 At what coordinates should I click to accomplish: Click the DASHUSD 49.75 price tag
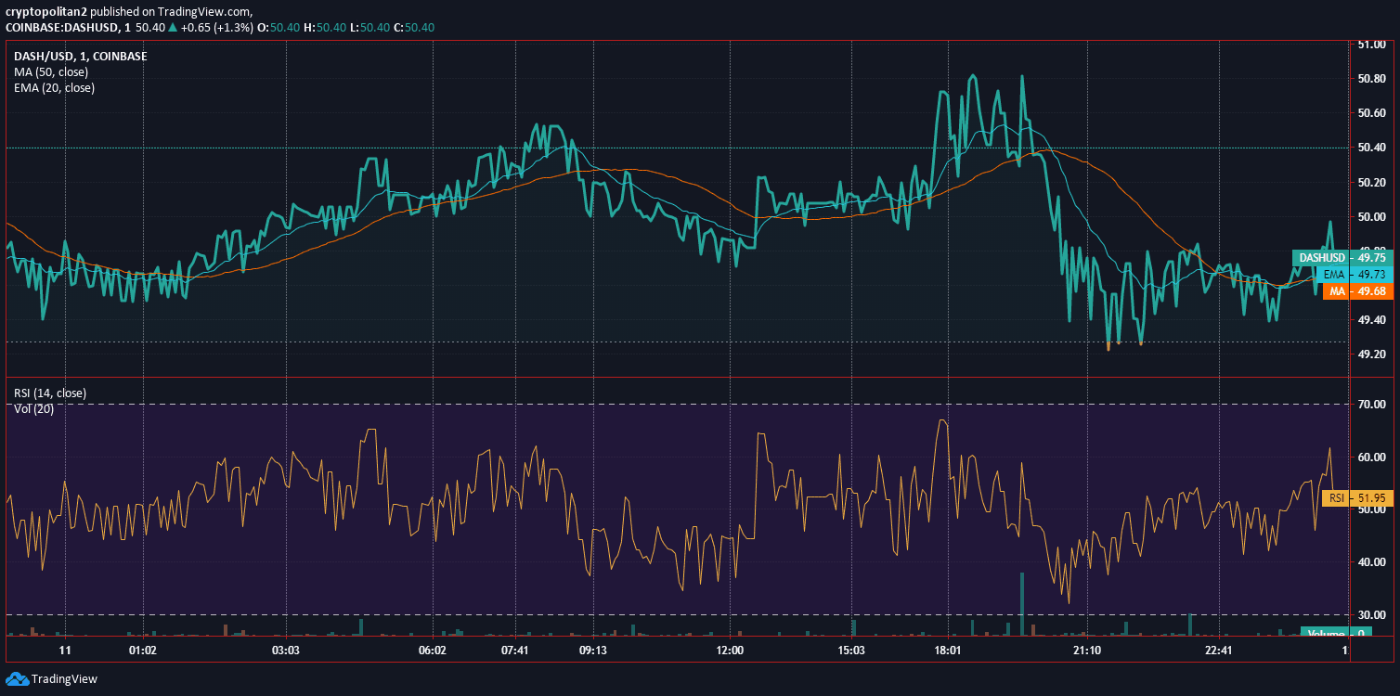click(x=1342, y=258)
